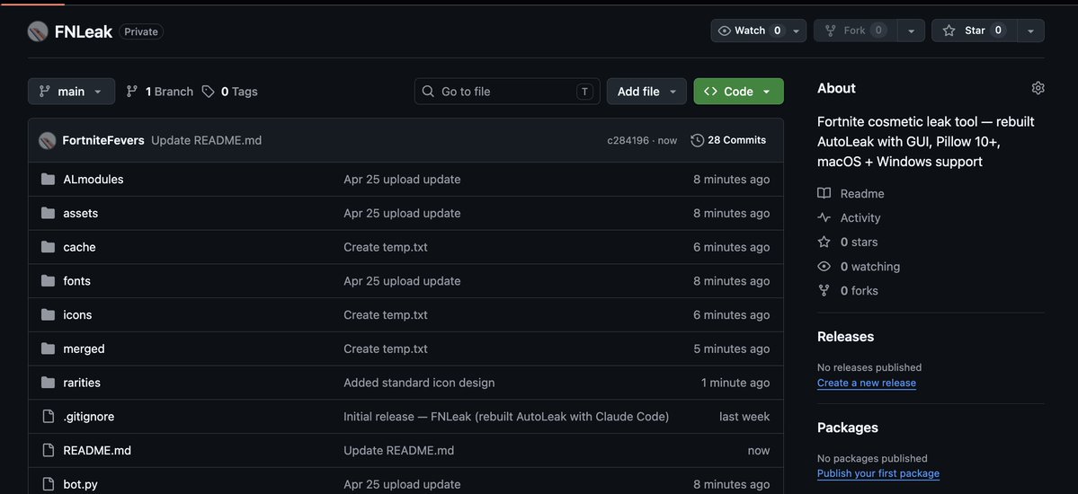Click Initial release — FNLeak commit message
Viewport: 1078px width, 494px height.
pyautogui.click(x=506, y=417)
